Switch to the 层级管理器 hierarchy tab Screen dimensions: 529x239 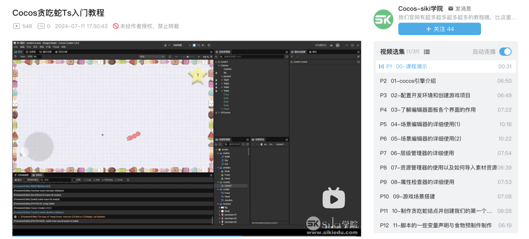[223, 52]
